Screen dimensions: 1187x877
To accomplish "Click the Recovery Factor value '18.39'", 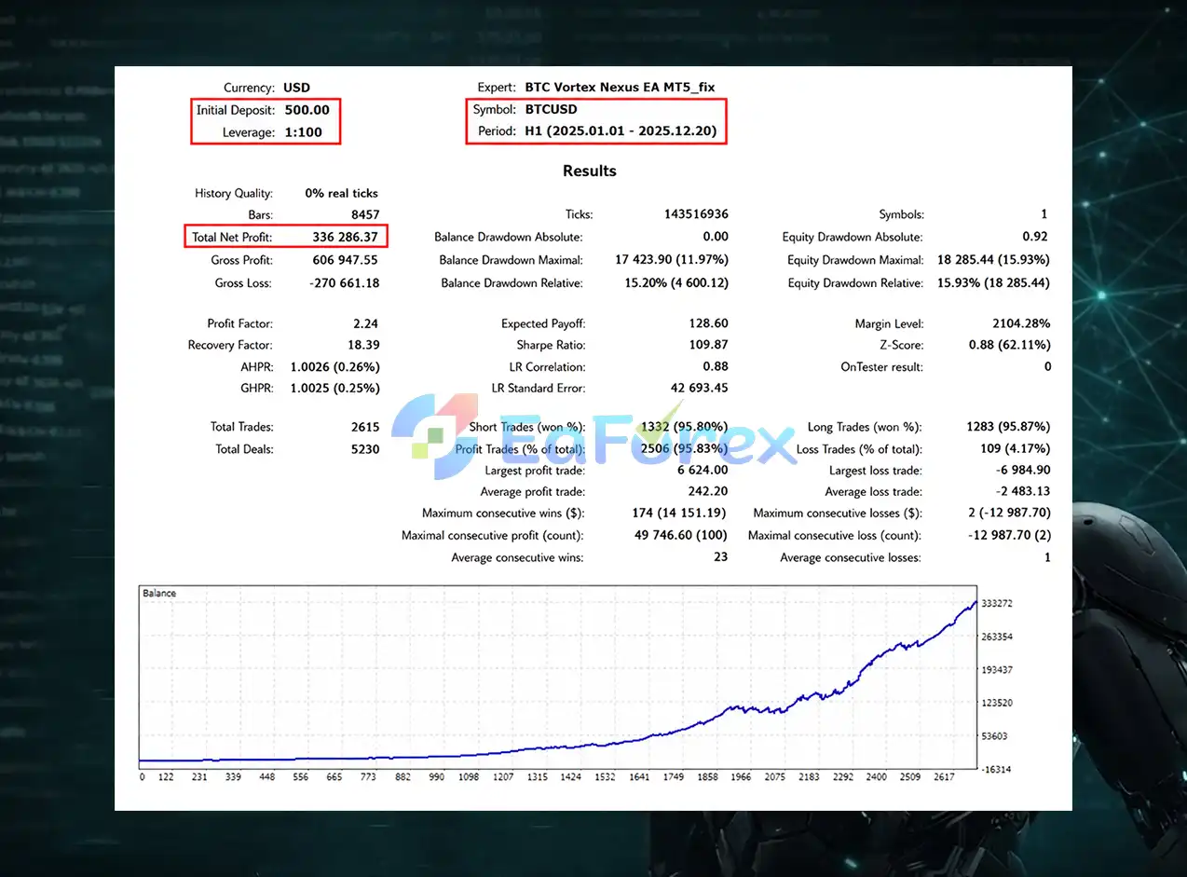I will point(363,345).
